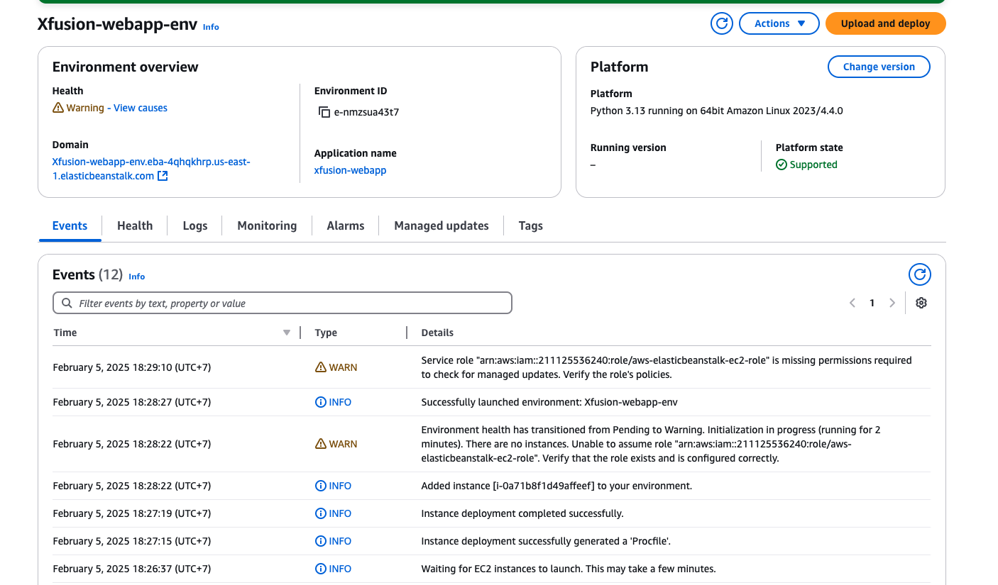The height and width of the screenshot is (585, 998).
Task: Click the Change version button
Action: coord(879,67)
